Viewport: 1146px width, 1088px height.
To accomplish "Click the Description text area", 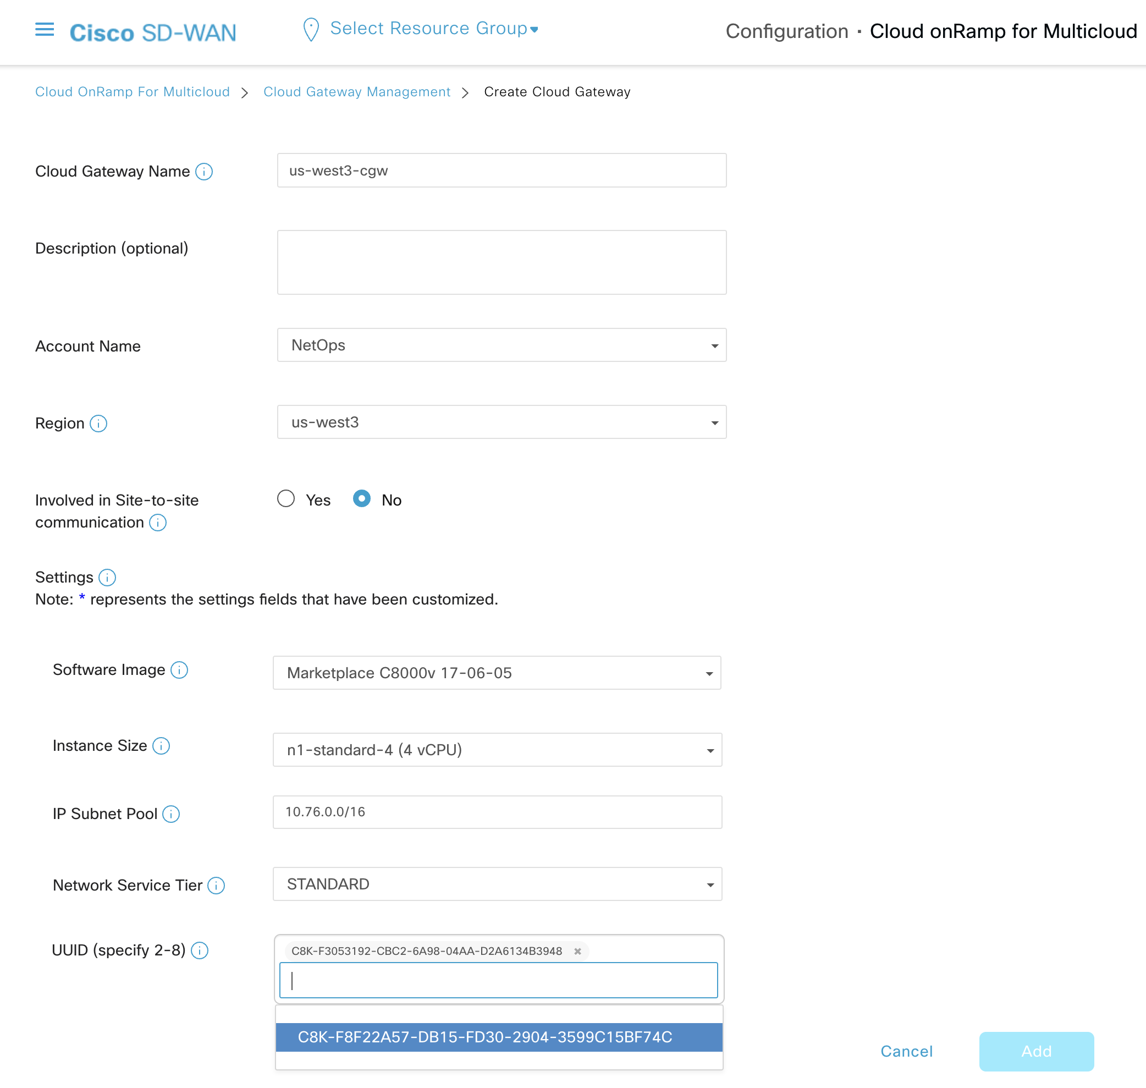I will 502,262.
